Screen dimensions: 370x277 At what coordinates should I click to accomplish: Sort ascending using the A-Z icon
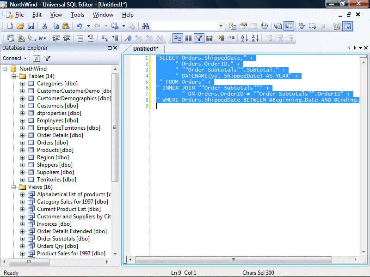[244, 38]
